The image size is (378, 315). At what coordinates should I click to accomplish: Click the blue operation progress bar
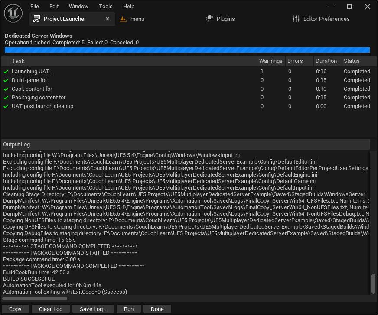(x=187, y=50)
